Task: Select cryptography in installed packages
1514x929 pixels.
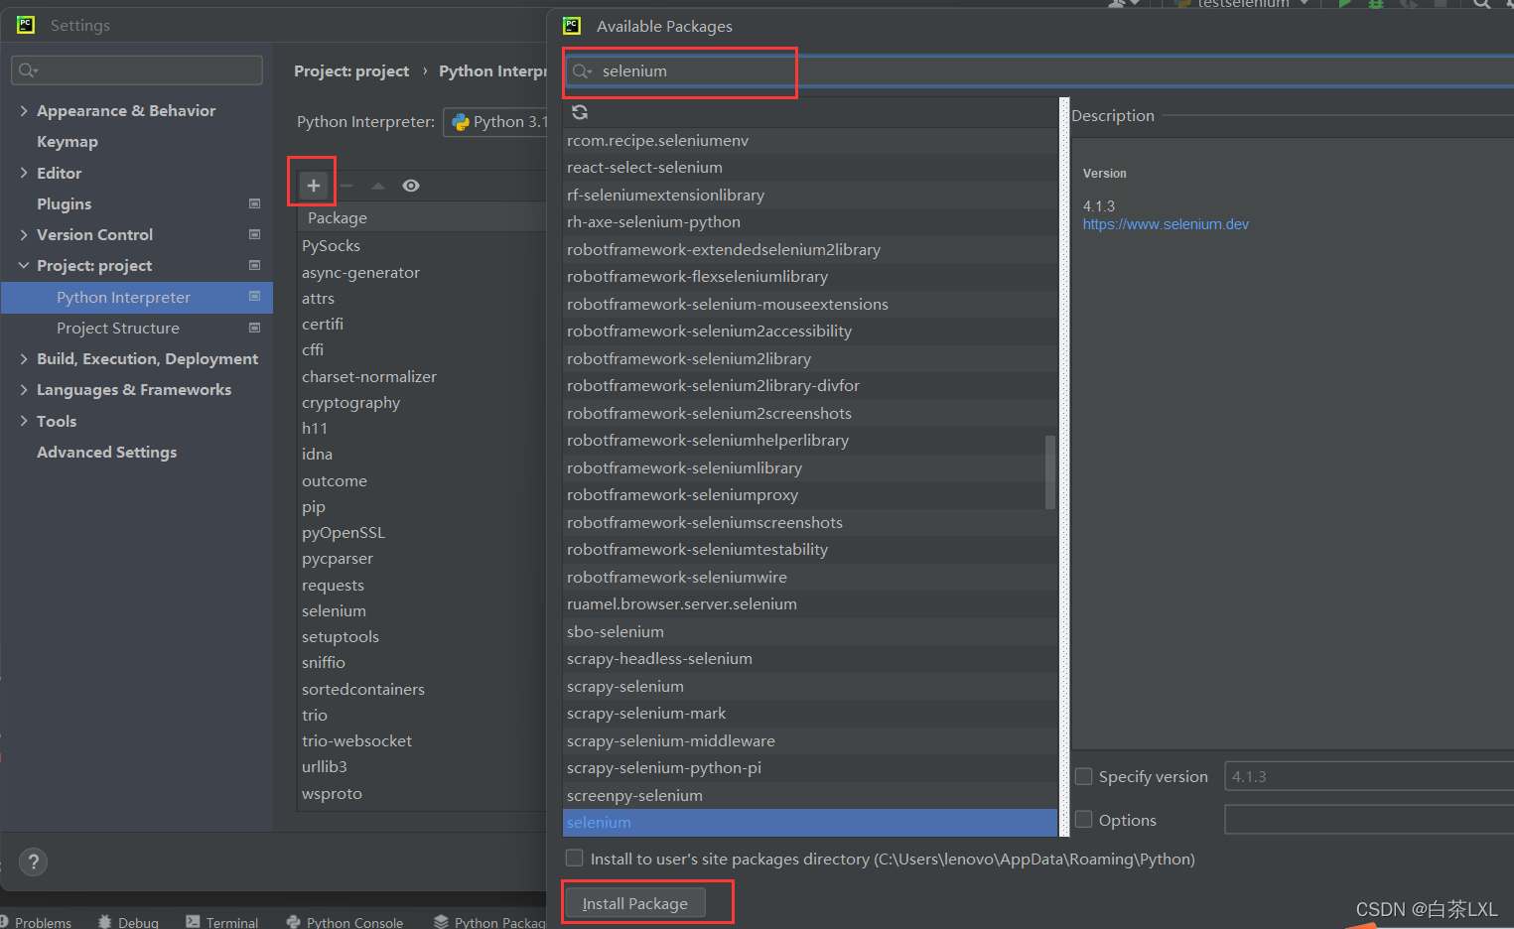Action: pyautogui.click(x=422, y=402)
